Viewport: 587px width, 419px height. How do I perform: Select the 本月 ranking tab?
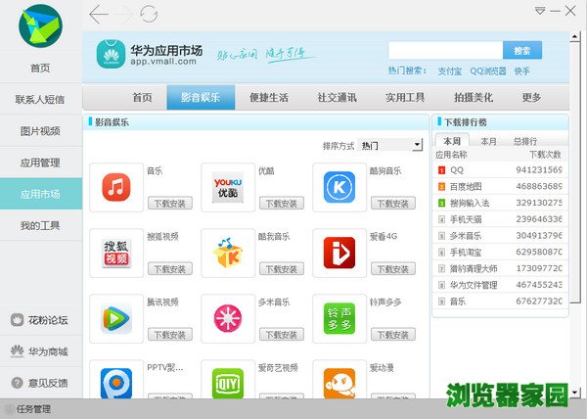488,141
